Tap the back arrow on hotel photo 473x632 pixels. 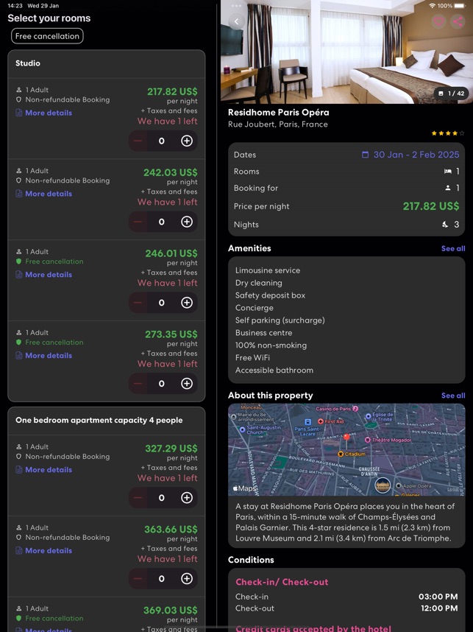point(237,22)
